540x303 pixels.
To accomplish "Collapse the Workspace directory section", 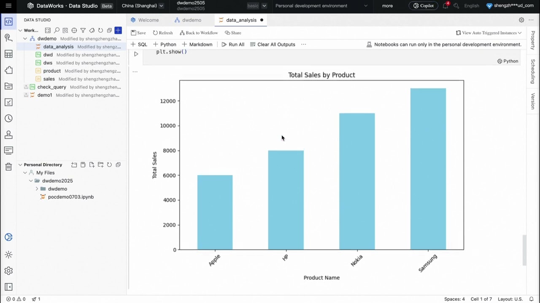I will click(x=20, y=30).
